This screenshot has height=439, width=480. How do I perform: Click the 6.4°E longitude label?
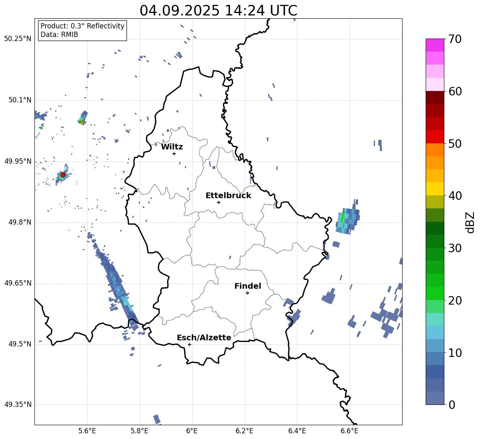point(297,431)
